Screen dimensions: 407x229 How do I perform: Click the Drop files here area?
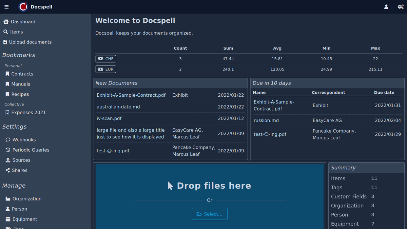click(209, 186)
